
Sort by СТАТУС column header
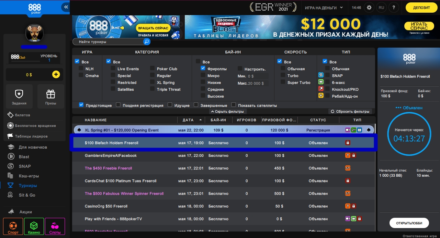point(318,120)
